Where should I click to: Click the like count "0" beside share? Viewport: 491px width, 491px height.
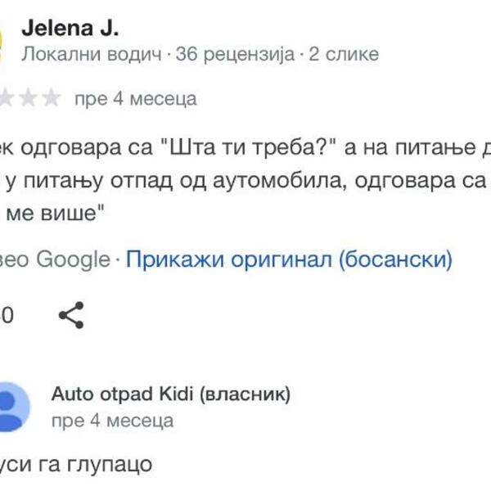pyautogui.click(x=7, y=314)
